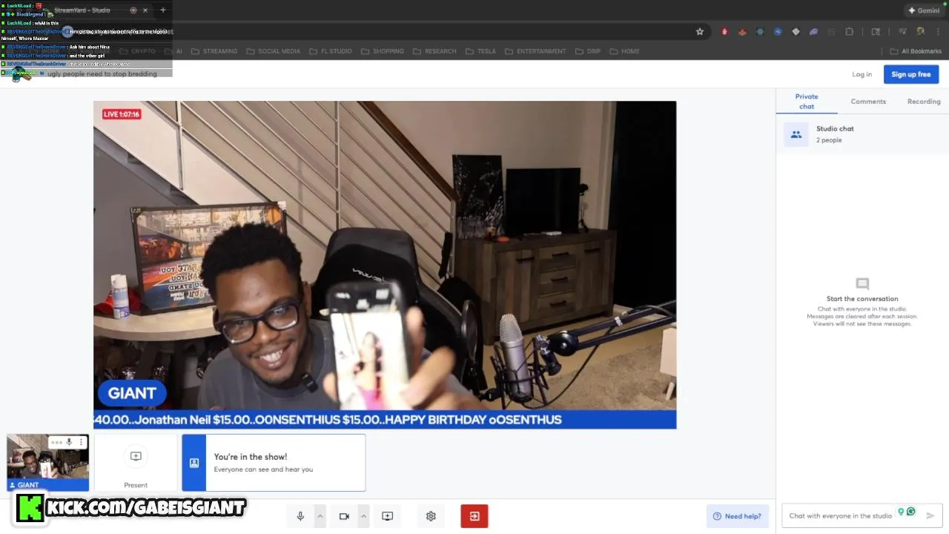949x534 pixels.
Task: Open the HOME bookmarks folder
Action: point(624,51)
